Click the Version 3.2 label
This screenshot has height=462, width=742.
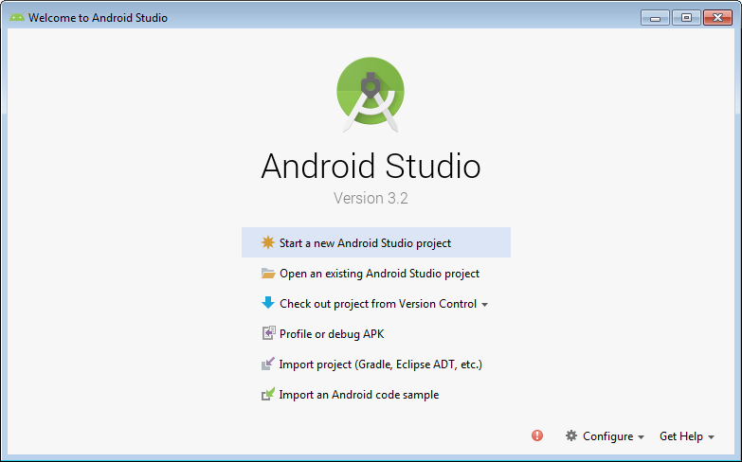point(371,199)
